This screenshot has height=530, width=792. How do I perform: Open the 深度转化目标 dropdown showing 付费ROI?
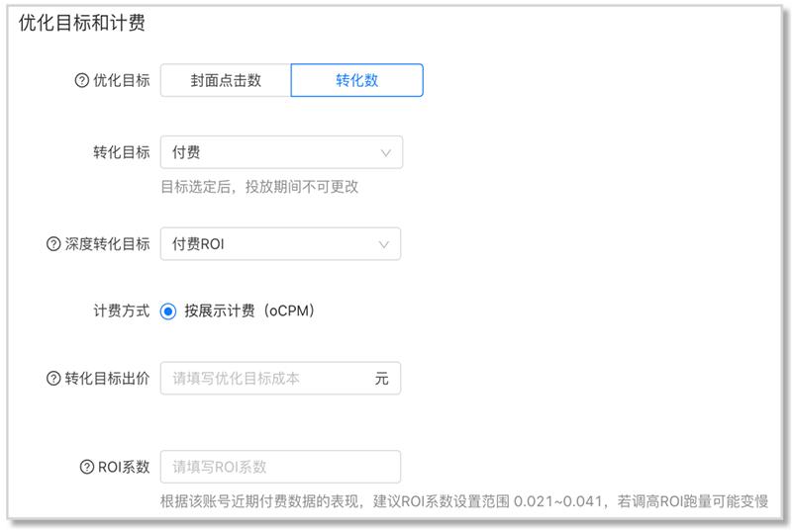click(267, 244)
